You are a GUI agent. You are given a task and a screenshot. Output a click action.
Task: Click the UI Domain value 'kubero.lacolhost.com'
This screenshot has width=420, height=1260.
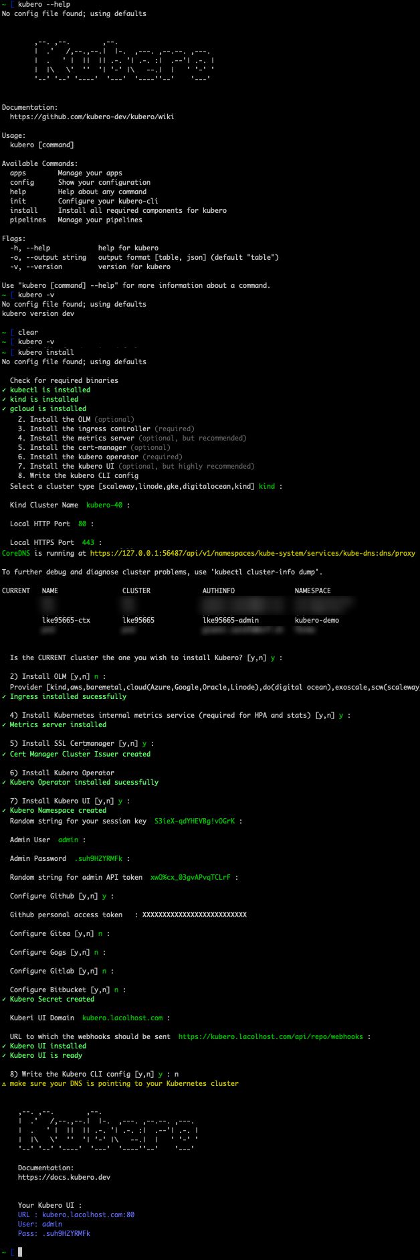pyautogui.click(x=122, y=1018)
